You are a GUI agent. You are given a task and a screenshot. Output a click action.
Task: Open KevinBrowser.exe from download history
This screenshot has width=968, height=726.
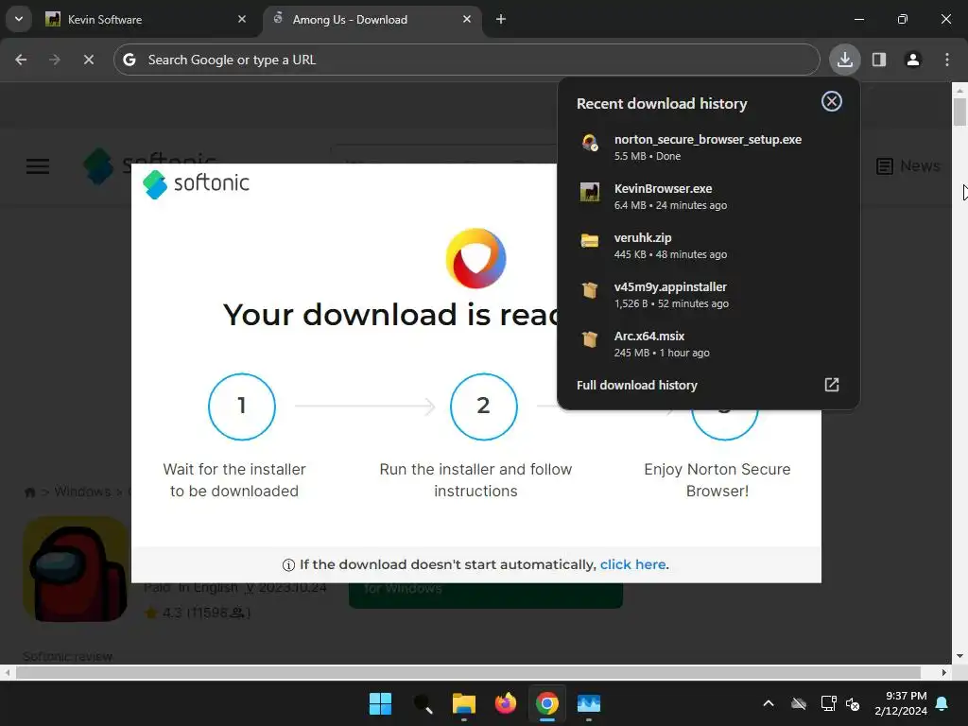708,197
